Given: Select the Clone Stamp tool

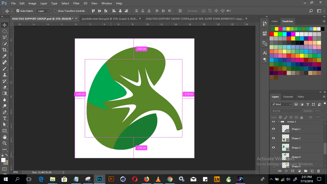Looking at the screenshot, I should [5, 75].
